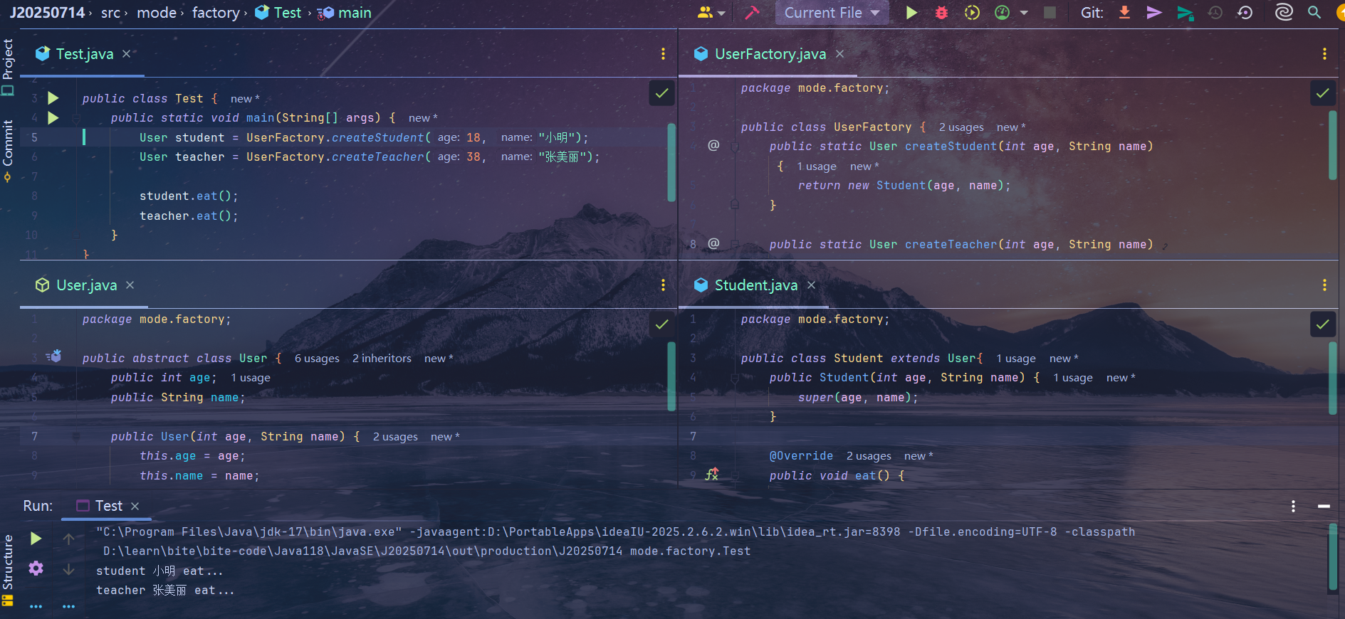Screen dimensions: 1345x619
Task: Run the current file with green play button
Action: (x=911, y=13)
